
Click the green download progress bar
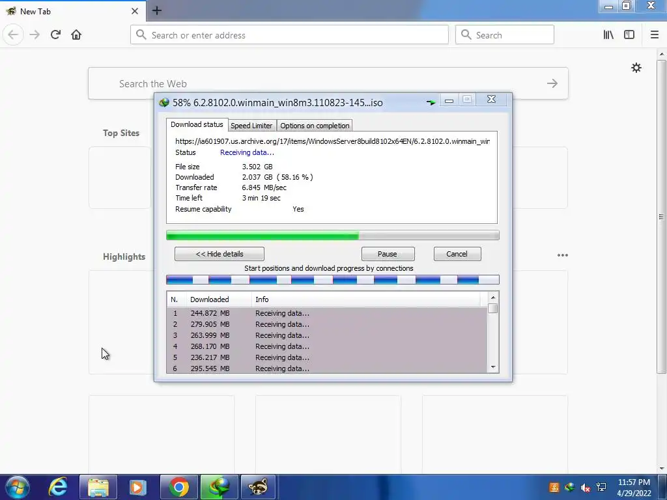(x=333, y=235)
